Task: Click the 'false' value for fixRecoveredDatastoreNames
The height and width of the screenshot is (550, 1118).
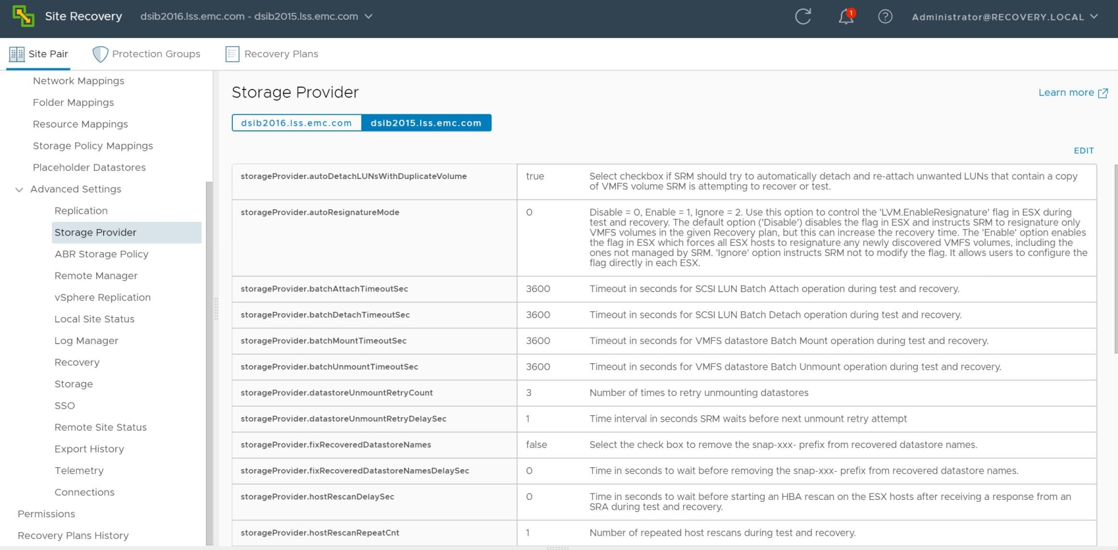Action: click(536, 445)
